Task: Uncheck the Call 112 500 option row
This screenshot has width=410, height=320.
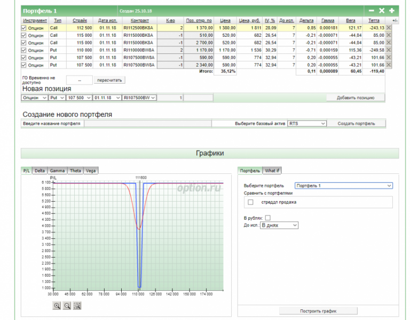Action: (x=23, y=27)
